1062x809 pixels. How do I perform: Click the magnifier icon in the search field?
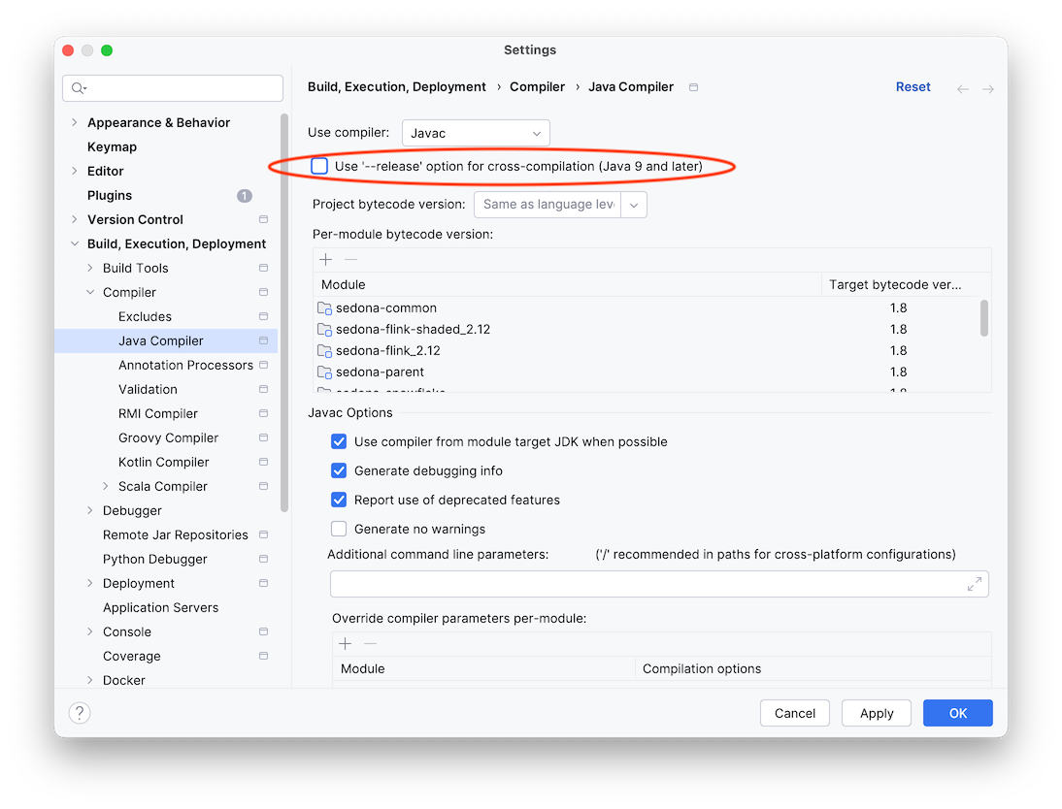78,88
